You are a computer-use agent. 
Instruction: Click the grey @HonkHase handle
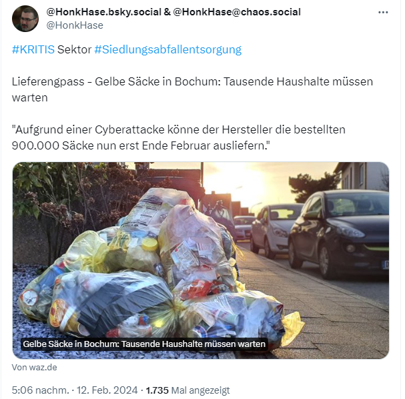(75, 25)
